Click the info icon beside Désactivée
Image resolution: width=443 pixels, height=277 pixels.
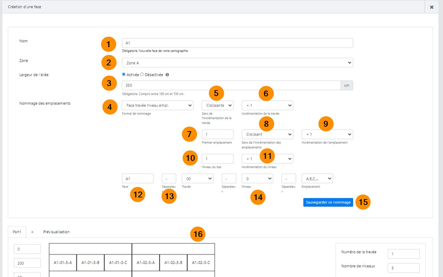point(168,75)
